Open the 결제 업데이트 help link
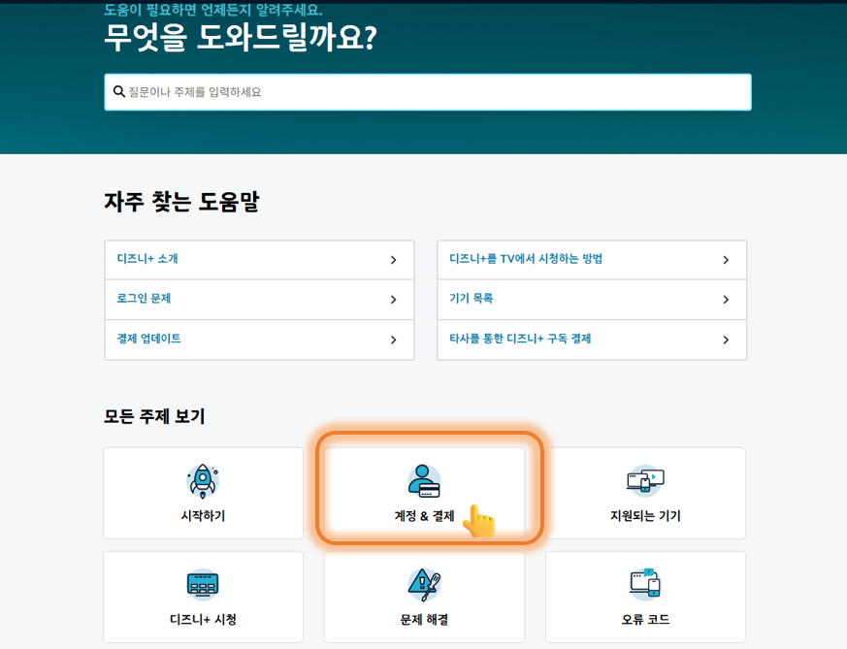 click(149, 339)
